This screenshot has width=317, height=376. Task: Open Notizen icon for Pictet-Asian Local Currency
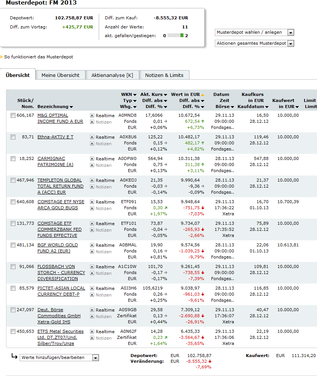[x=92, y=295]
